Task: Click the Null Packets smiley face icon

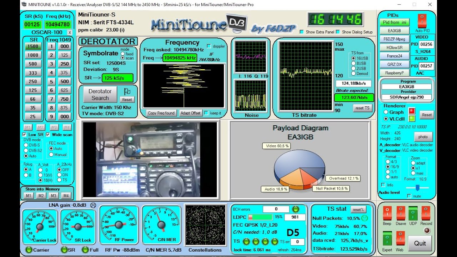Action: click(x=365, y=218)
